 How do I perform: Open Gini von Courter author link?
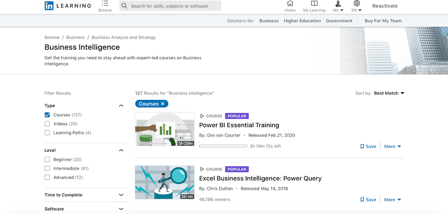coord(224,135)
